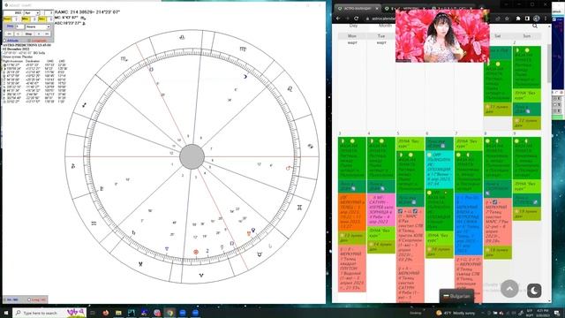The width and height of the screenshot is (565, 318).
Task: Switch to the first astro calendar browser tab
Action: 358,8
